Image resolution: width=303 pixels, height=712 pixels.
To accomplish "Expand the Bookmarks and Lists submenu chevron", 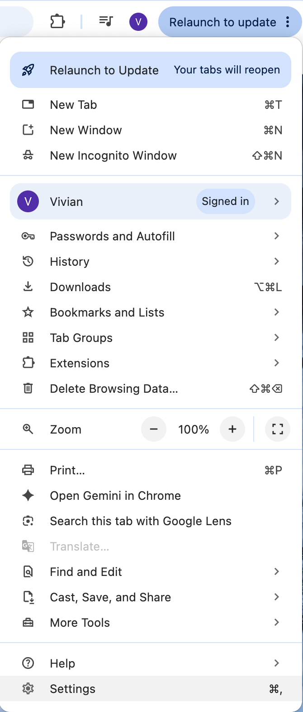I will [277, 312].
